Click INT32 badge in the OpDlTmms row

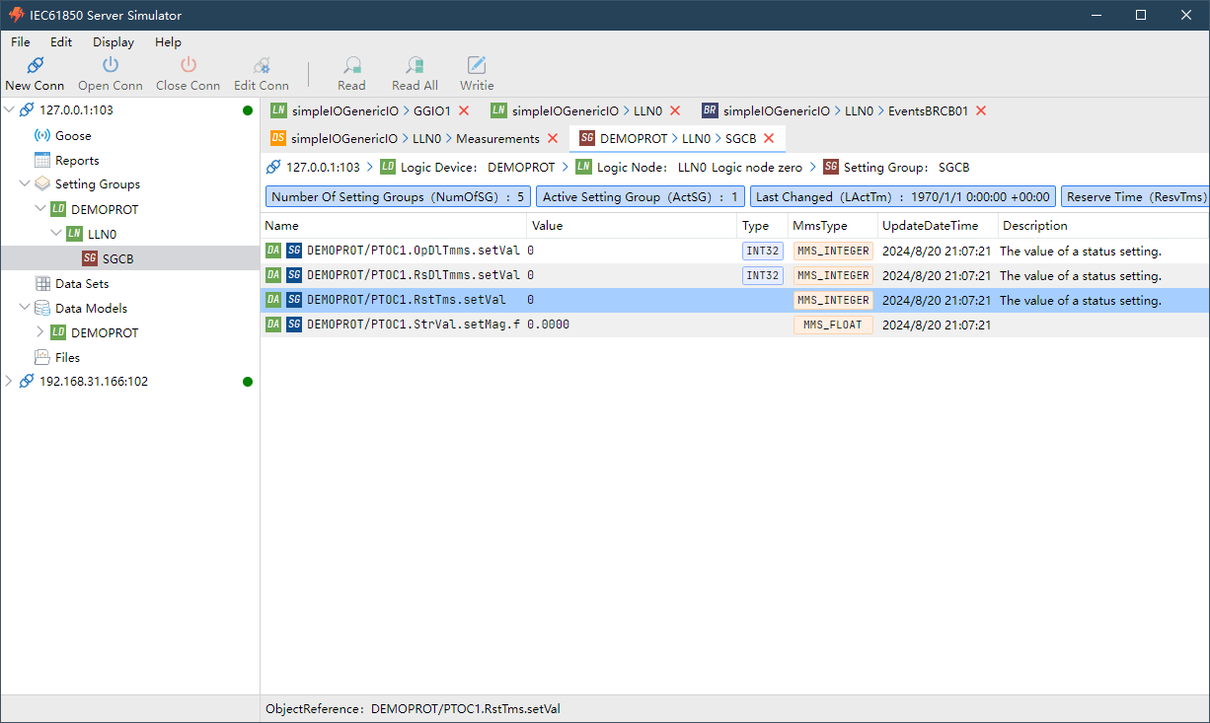point(763,252)
